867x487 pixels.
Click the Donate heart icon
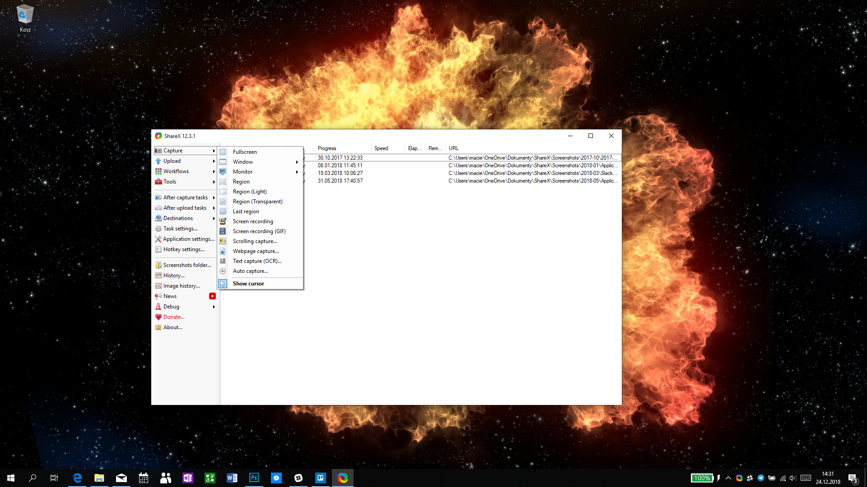(x=158, y=317)
